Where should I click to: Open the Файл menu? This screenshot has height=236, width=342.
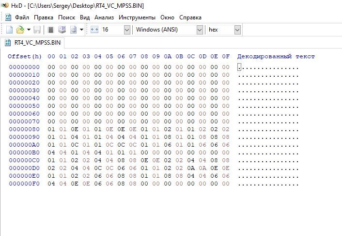pyautogui.click(x=22, y=17)
